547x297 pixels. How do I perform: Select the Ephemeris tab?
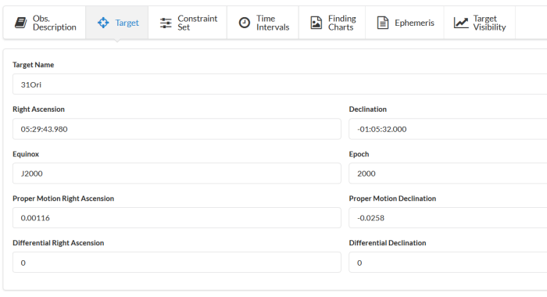point(405,23)
